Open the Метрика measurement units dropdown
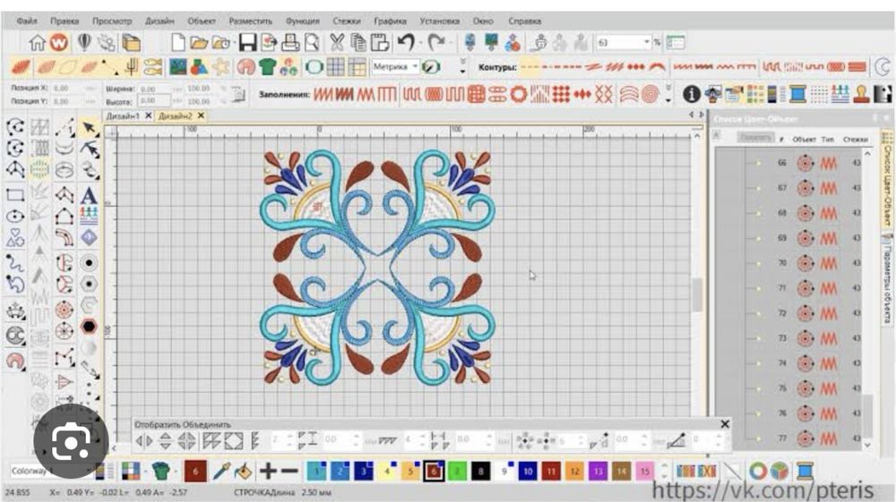Screen dimensions: 896x502 click(416, 67)
